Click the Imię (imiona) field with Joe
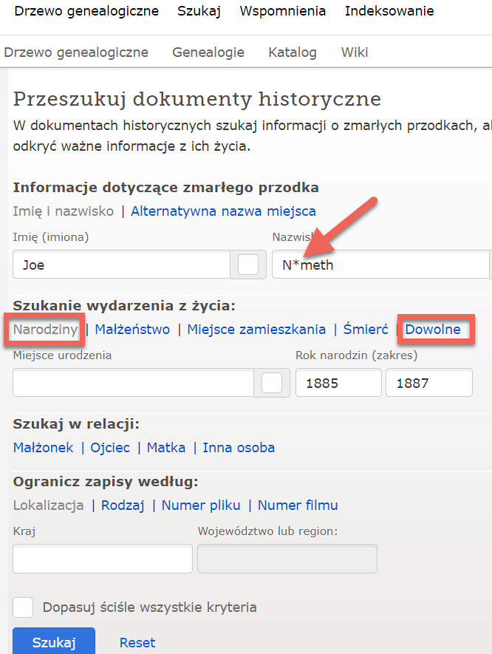This screenshot has width=492, height=654. (121, 265)
